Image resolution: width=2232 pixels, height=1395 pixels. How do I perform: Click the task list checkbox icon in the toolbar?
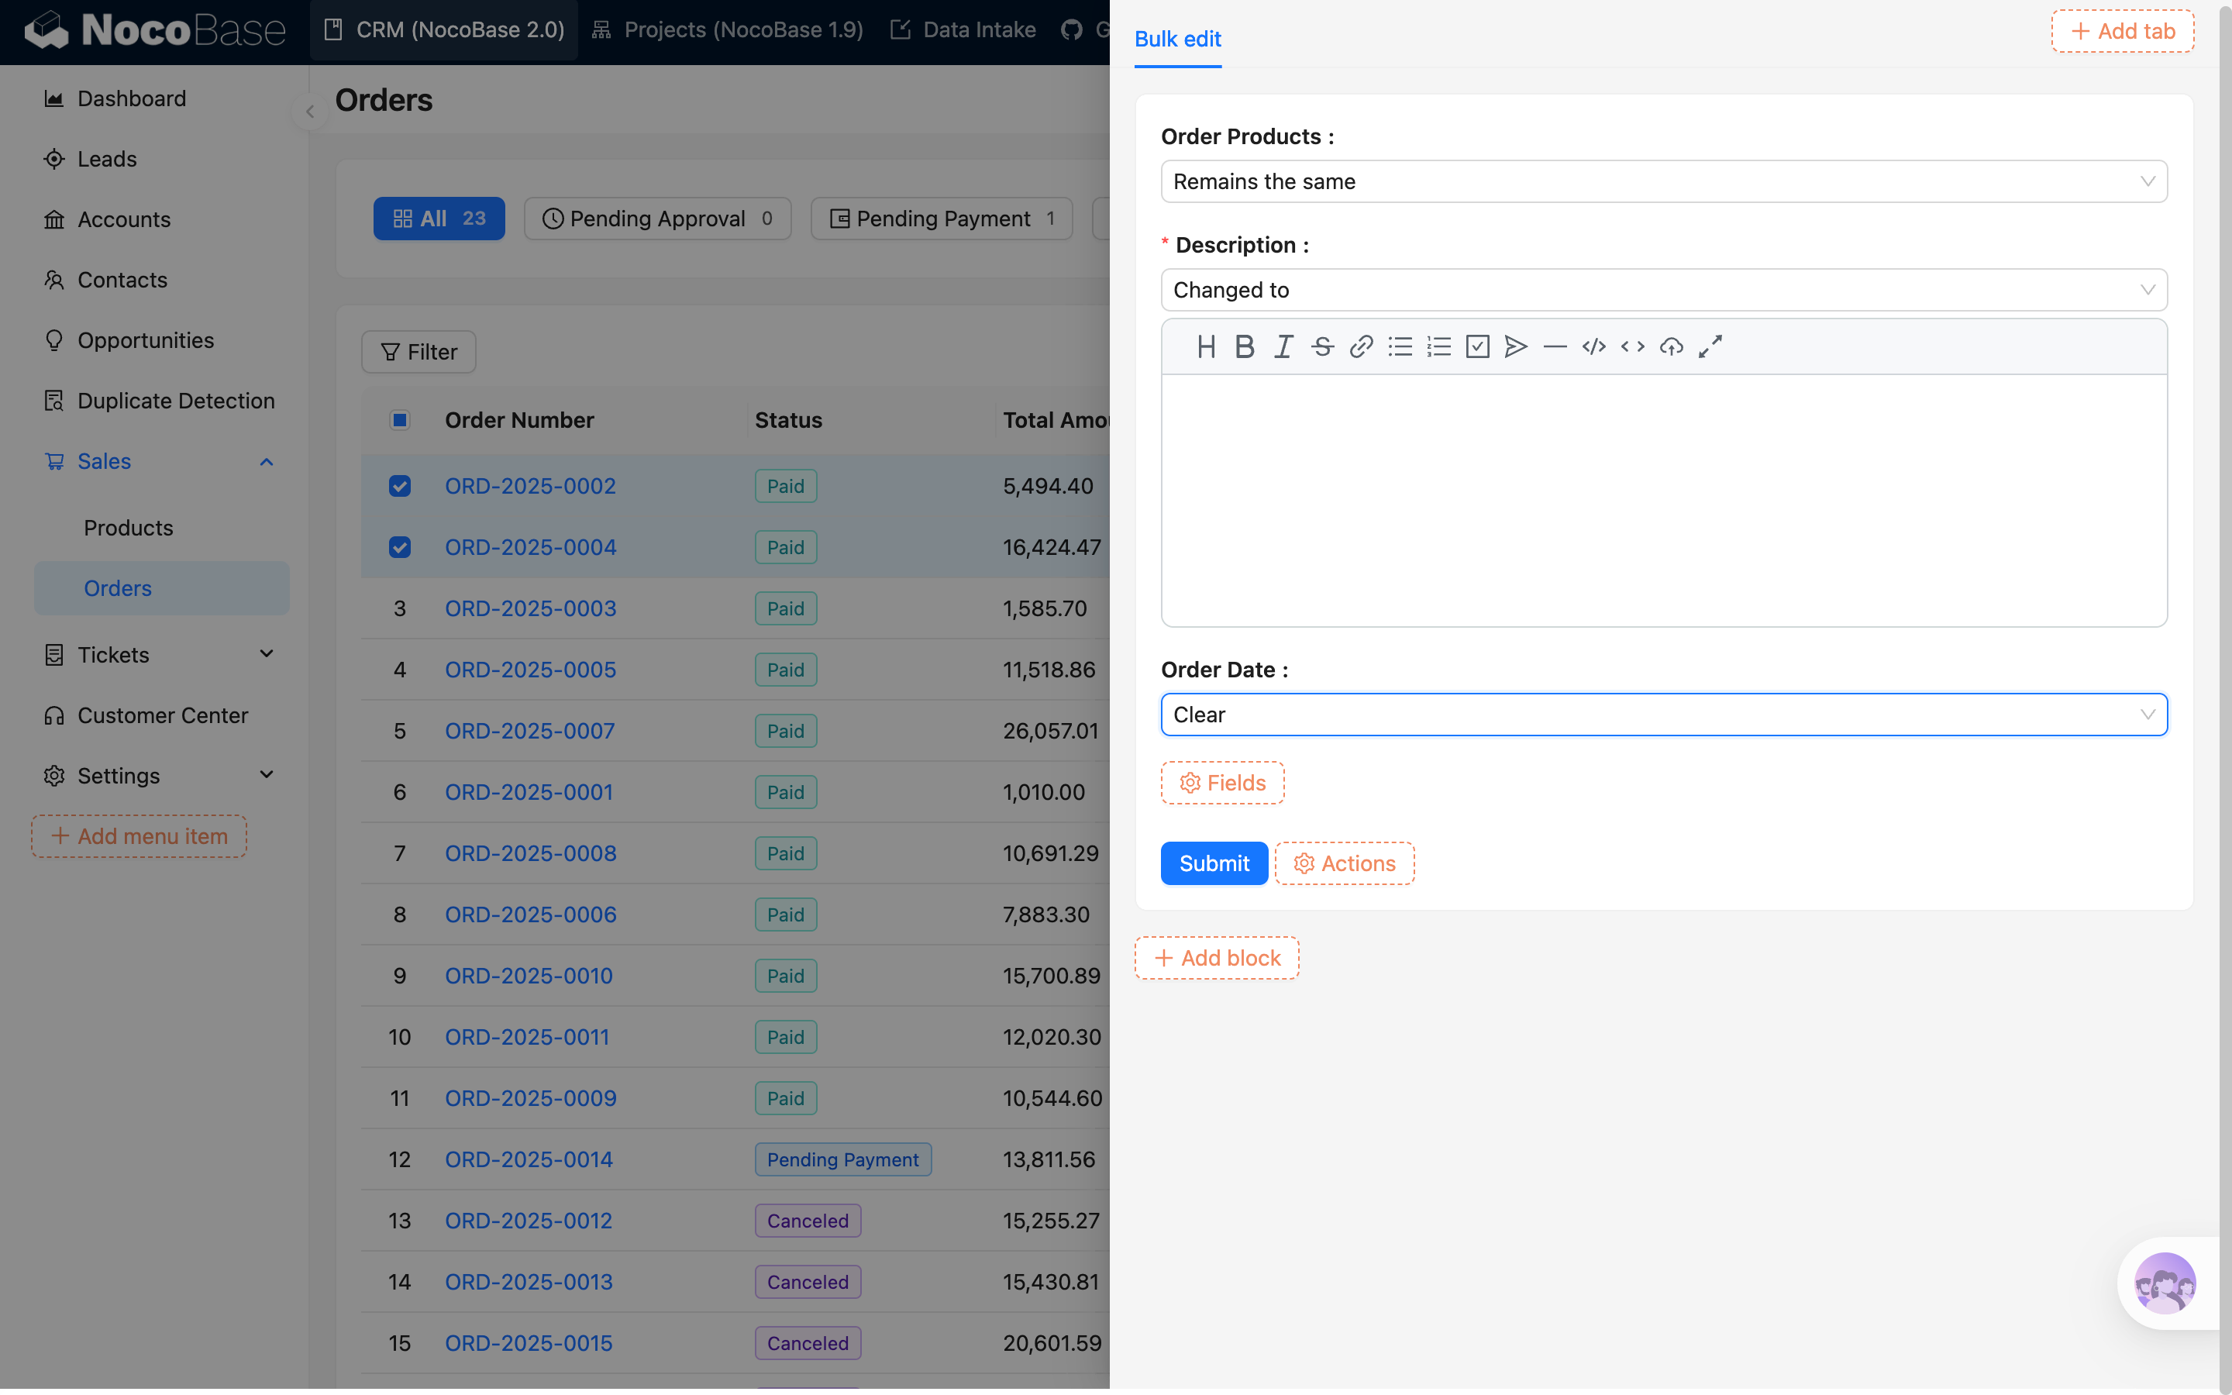click(1476, 347)
